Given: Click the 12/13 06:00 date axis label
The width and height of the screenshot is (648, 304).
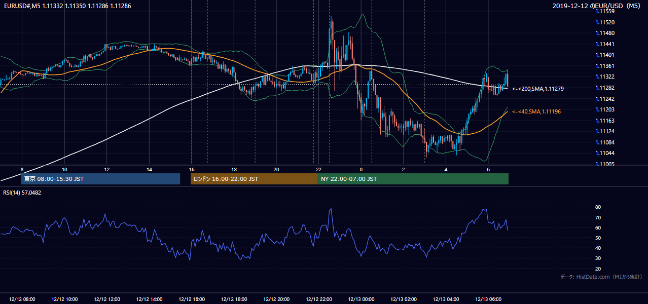Looking at the screenshot, I should coord(488,299).
